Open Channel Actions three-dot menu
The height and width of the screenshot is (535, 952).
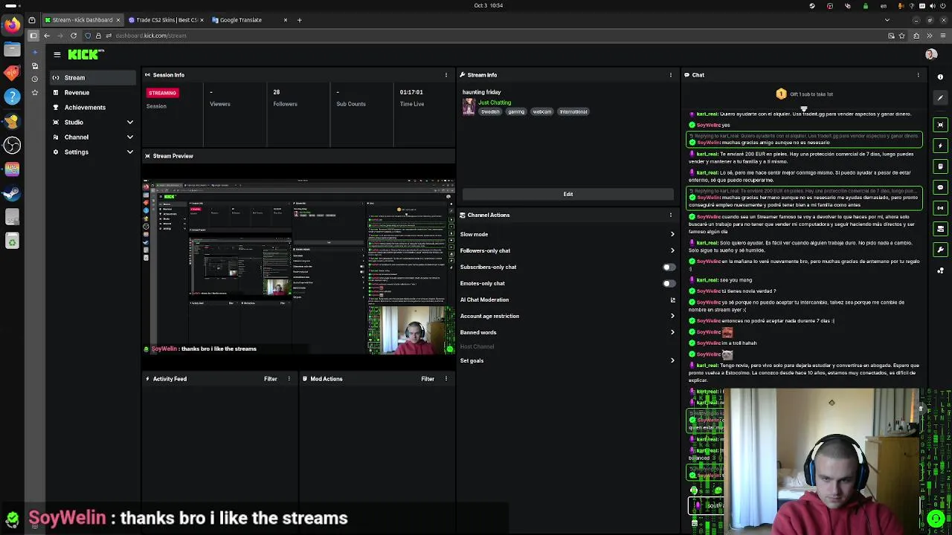pos(670,215)
